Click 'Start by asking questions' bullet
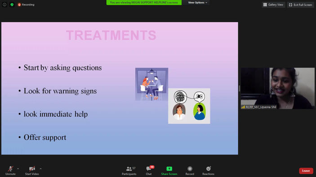 (62, 68)
